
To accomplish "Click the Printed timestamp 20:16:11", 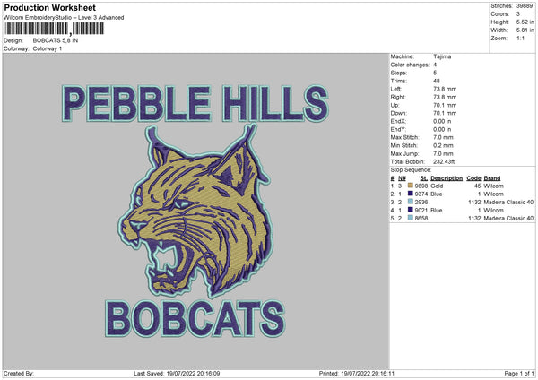I will coord(383,373).
